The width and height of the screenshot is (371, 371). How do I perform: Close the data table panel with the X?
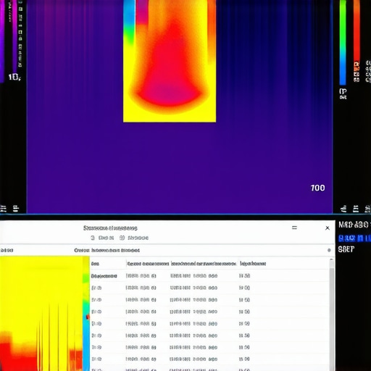328,228
